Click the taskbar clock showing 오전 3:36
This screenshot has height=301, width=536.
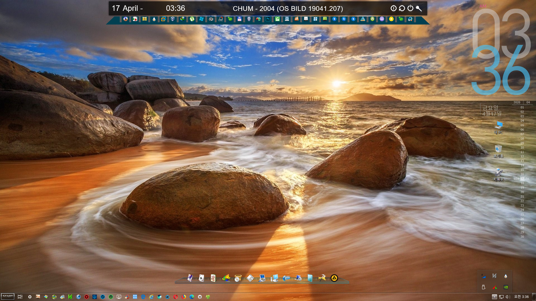click(x=521, y=297)
